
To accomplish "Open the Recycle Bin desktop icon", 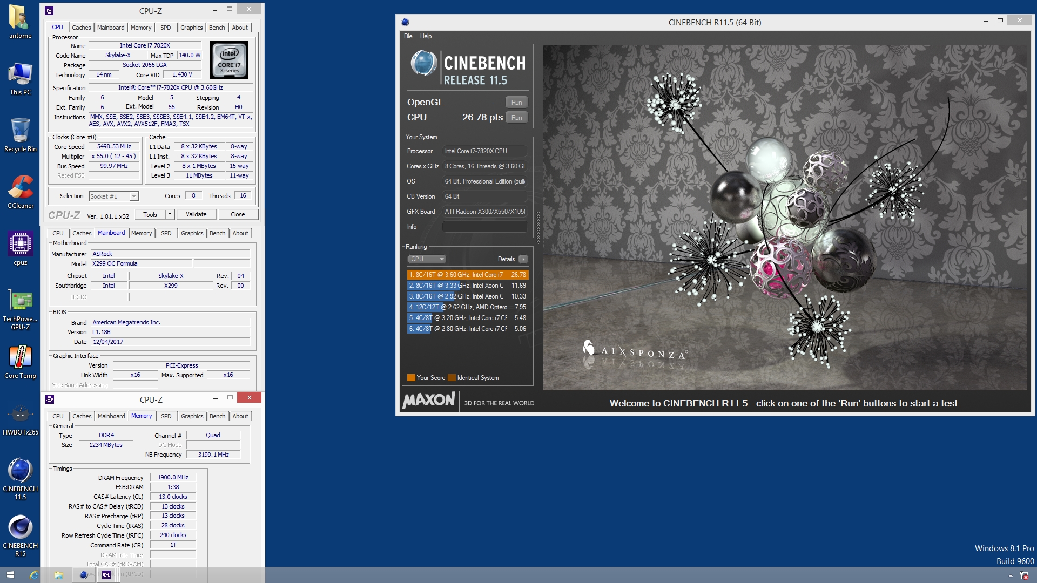I will click(x=20, y=135).
